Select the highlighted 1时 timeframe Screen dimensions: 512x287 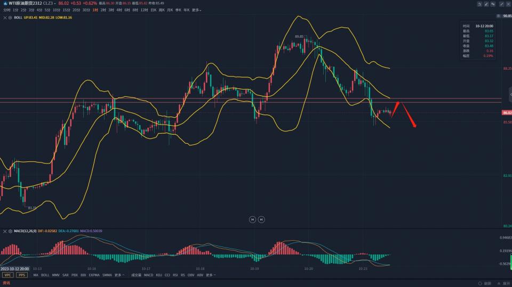95,10
